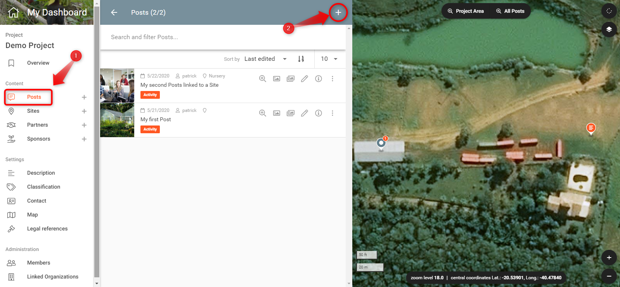Viewport: 620px width, 287px height.
Task: Open more options for 'My second Posts'
Action: point(333,79)
